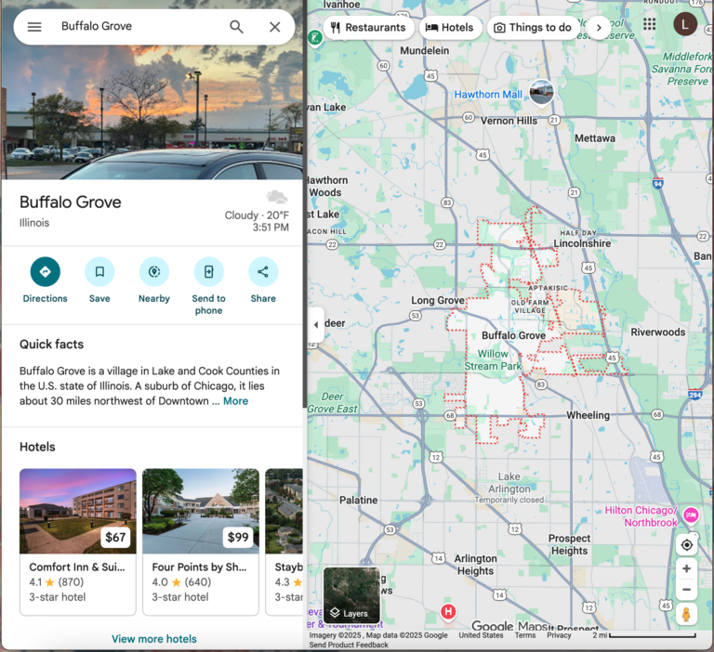Click View more hotels link
Viewport: 714px width, 652px height.
pyautogui.click(x=154, y=639)
